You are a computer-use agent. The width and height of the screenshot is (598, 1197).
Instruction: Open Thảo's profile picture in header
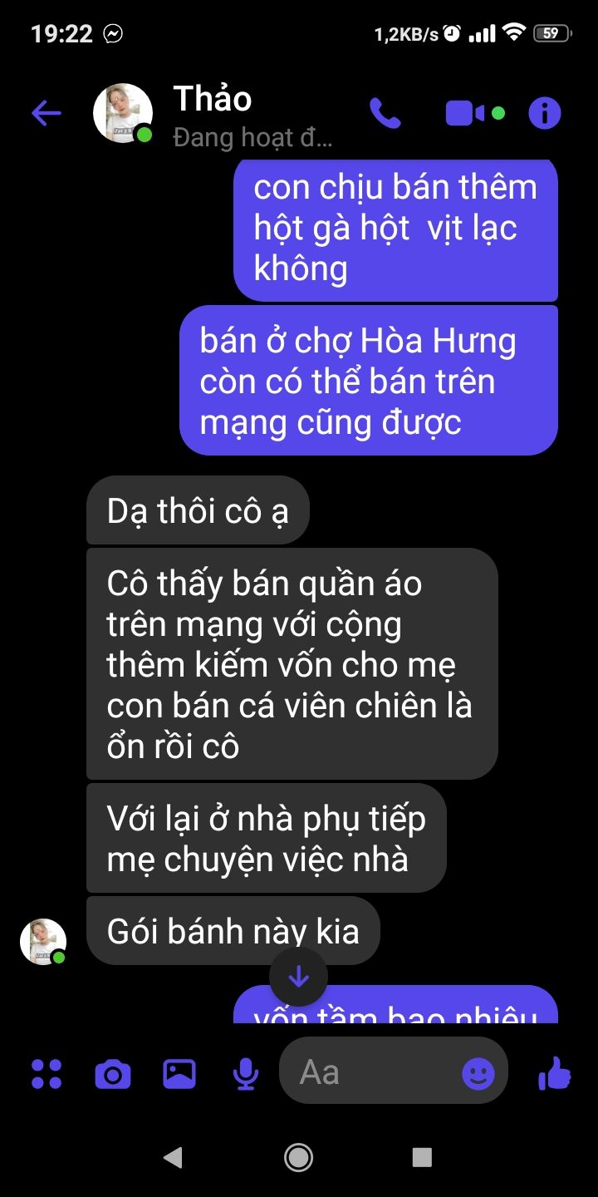click(x=123, y=113)
